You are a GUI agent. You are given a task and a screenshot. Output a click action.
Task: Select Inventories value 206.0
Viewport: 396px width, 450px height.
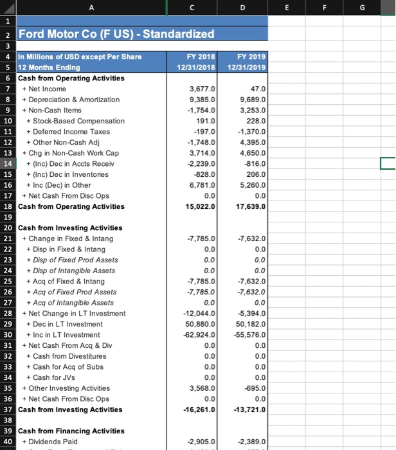[x=242, y=174]
